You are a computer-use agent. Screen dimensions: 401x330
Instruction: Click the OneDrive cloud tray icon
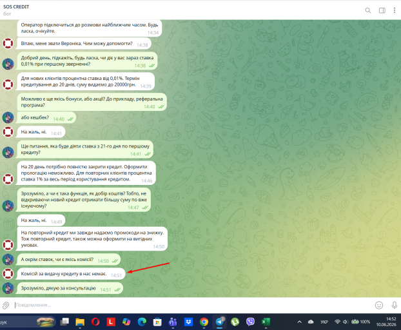click(311, 322)
